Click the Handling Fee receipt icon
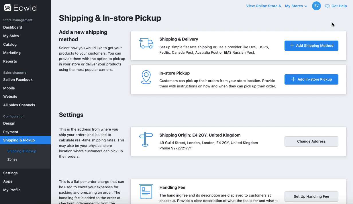Viewport: 353px width, 204px height. click(x=146, y=191)
